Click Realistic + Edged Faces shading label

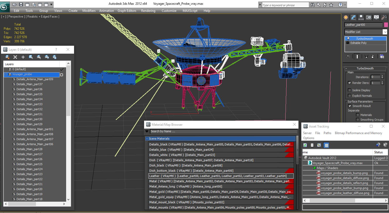(43, 17)
